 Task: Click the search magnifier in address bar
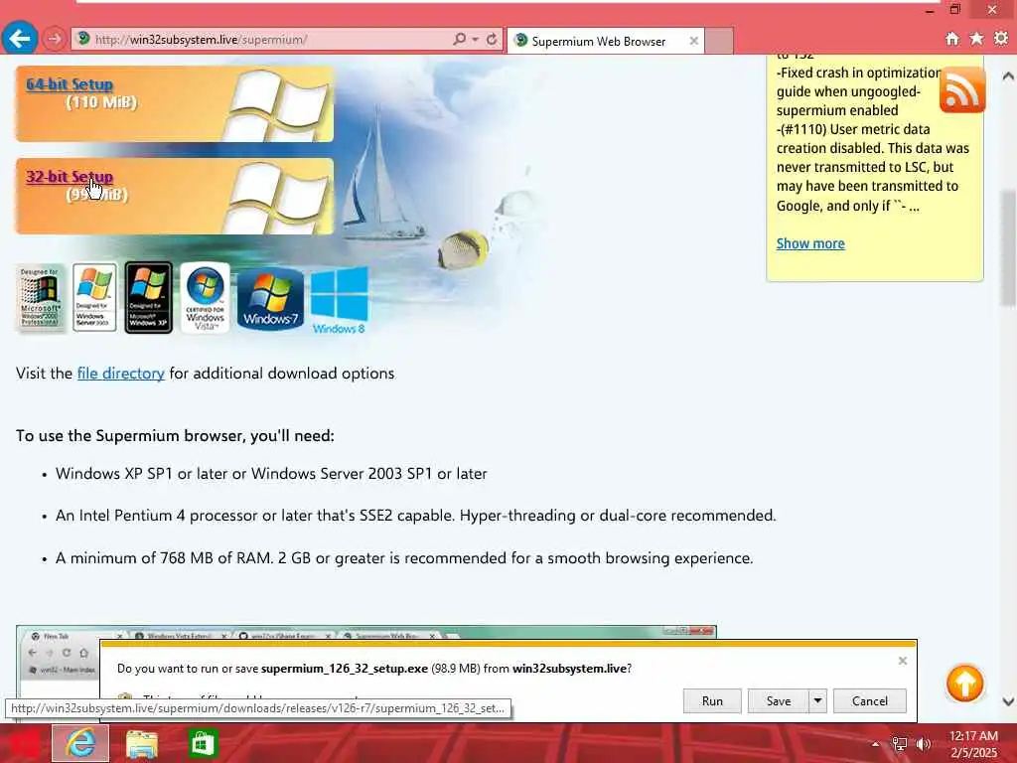click(x=459, y=39)
